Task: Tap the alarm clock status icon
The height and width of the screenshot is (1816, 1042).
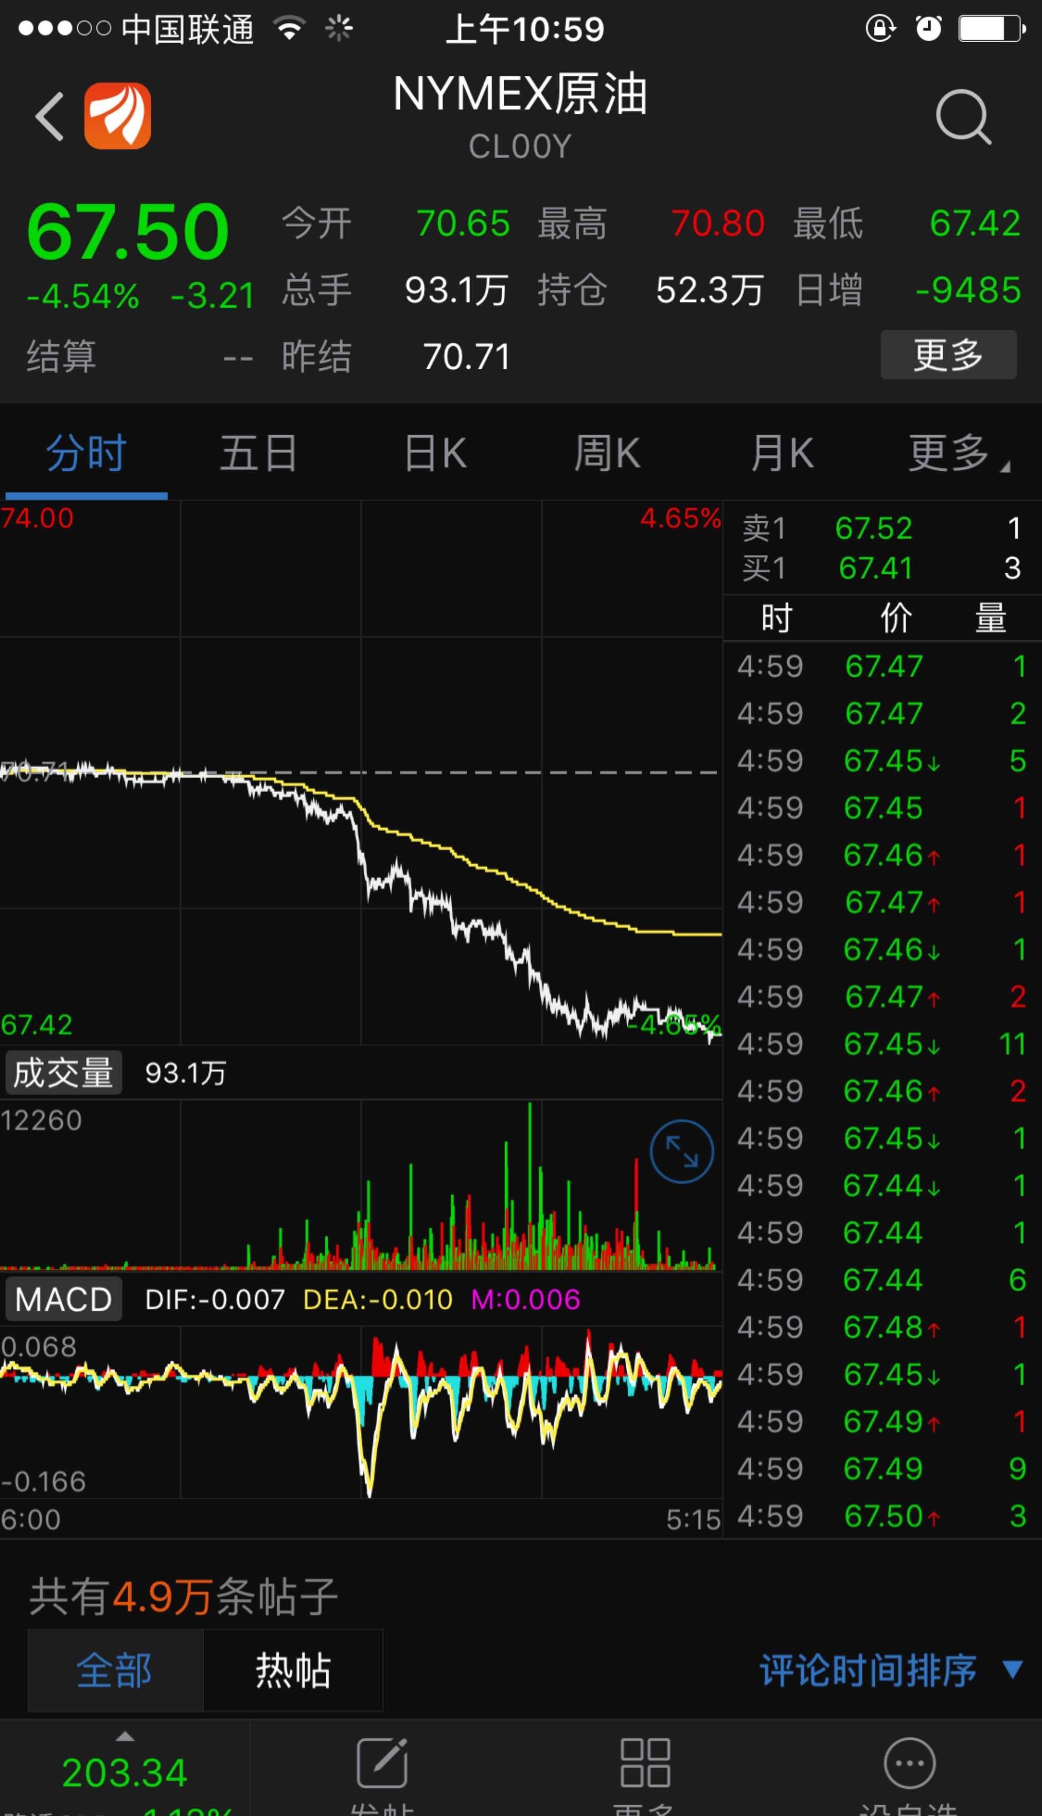Action: coord(928,29)
